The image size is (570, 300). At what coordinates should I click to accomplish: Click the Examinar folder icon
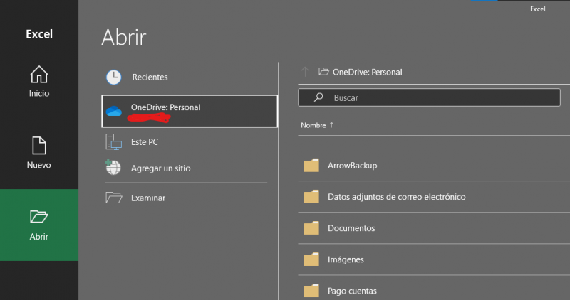click(114, 198)
